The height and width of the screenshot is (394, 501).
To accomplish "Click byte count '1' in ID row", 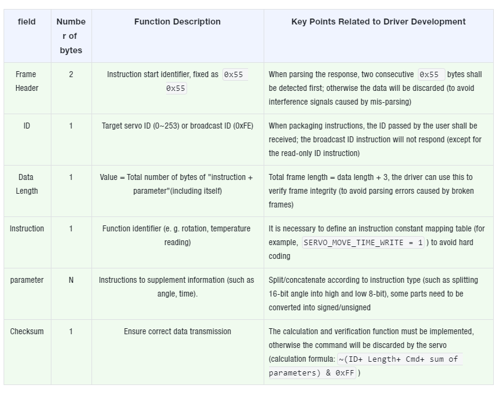I will pos(71,126).
